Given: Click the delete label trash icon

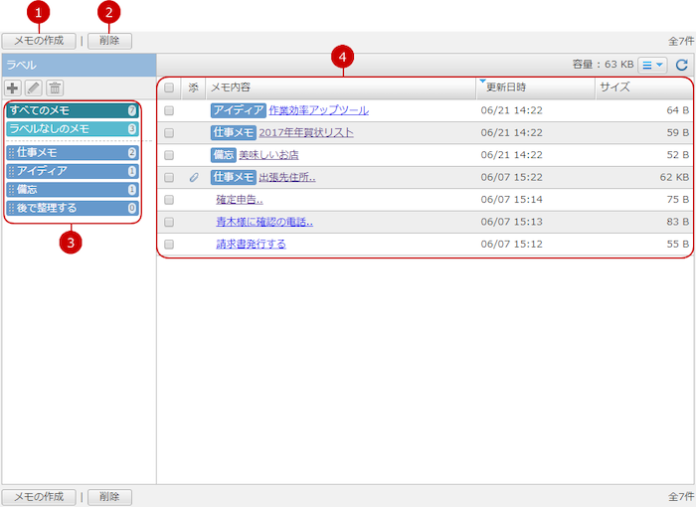Looking at the screenshot, I should [55, 88].
